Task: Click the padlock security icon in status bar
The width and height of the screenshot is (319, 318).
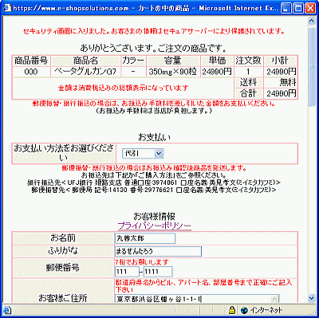Action: coord(232,310)
